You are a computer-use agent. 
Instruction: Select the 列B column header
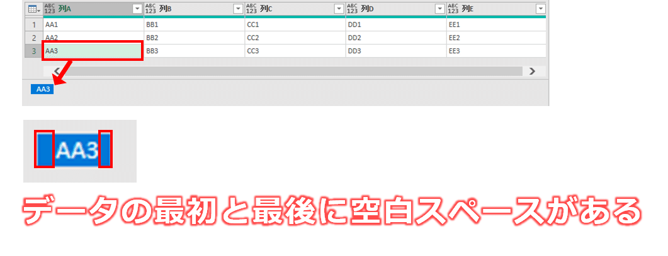tap(195, 9)
